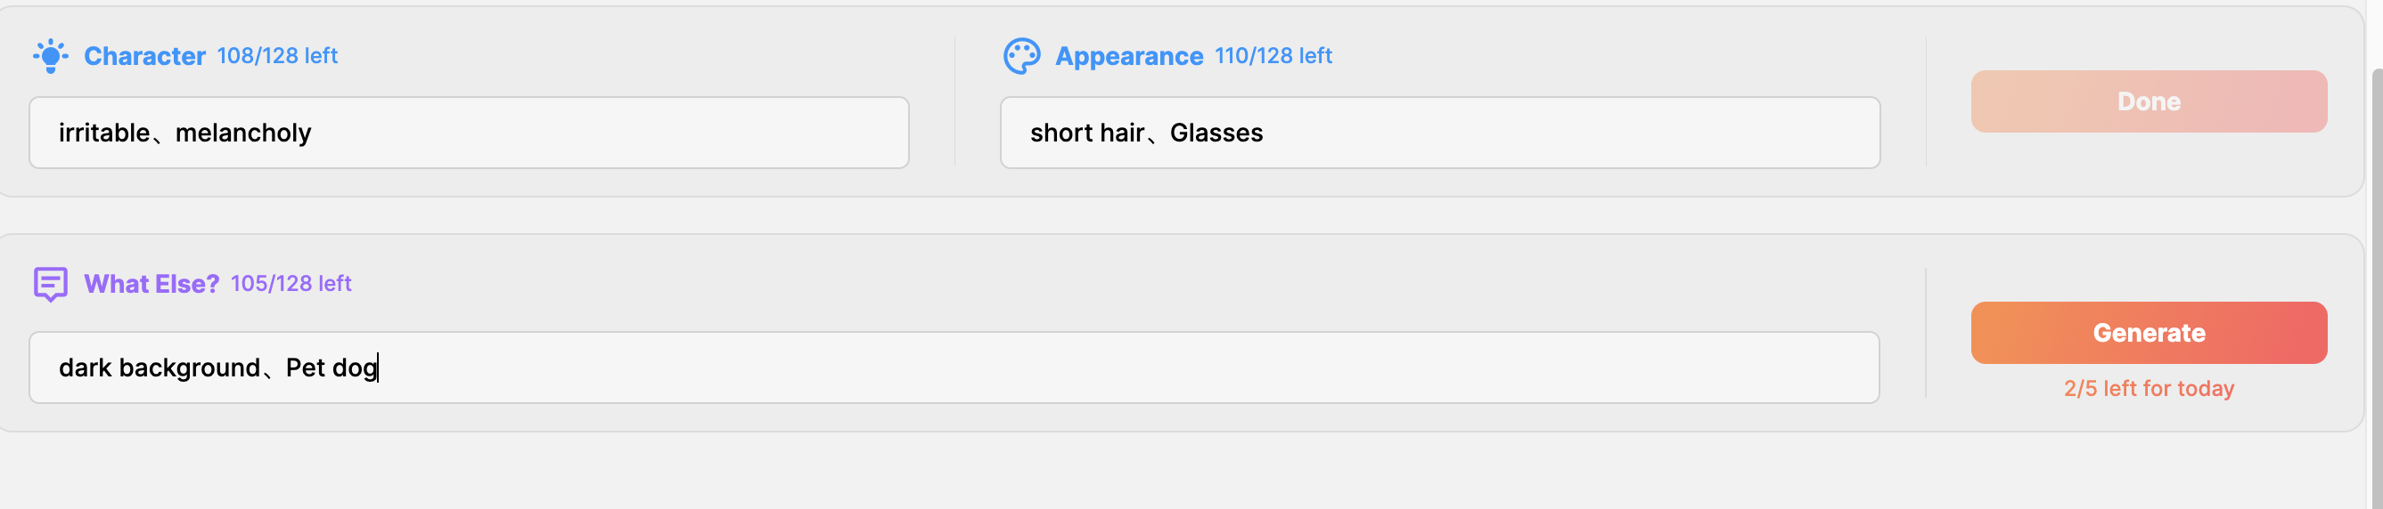Viewport: 2383px width, 509px height.
Task: Click the Appearance heading label
Action: (x=1128, y=56)
